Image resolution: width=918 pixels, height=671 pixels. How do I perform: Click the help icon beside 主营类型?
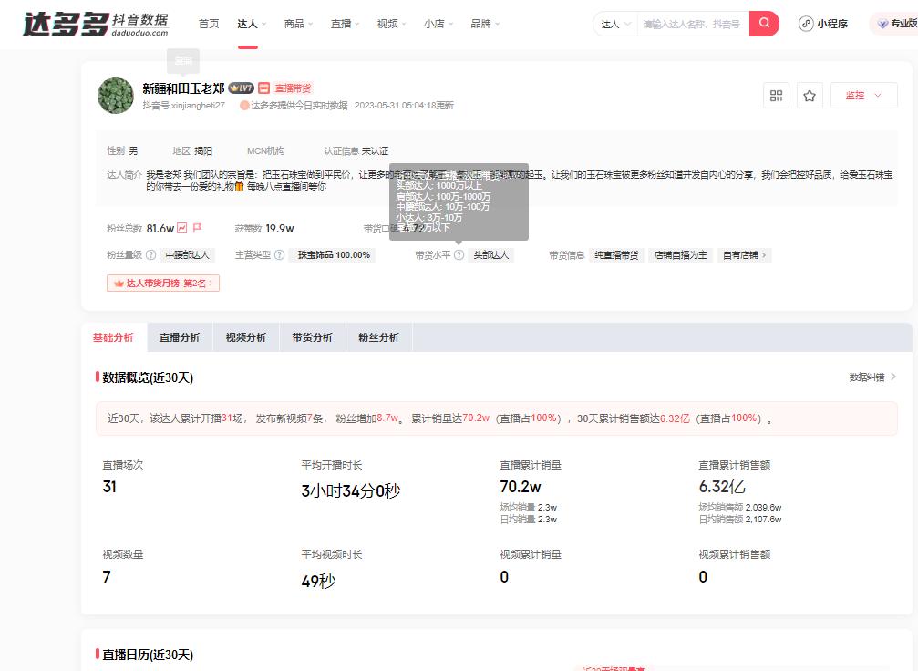coord(279,253)
